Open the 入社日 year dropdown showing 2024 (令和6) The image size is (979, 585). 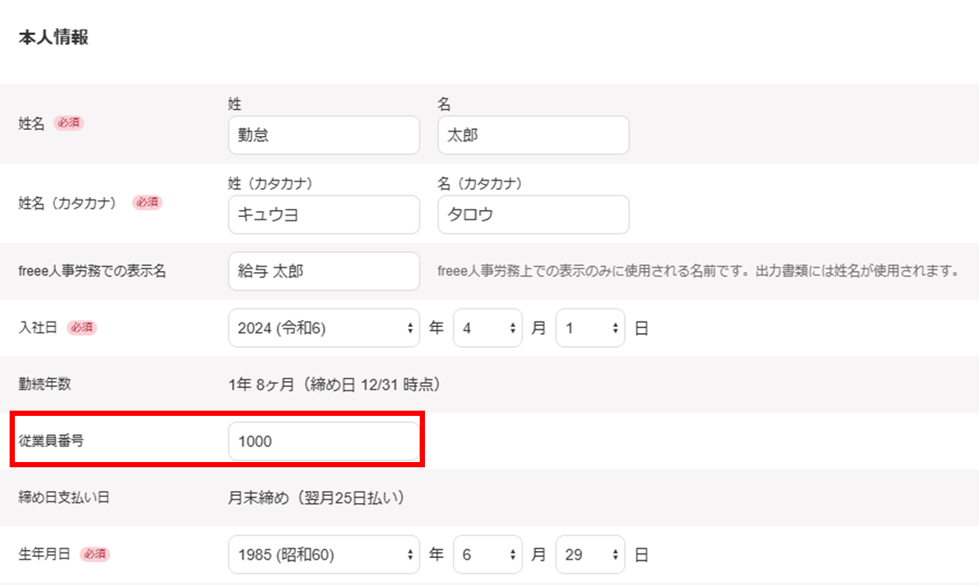pyautogui.click(x=324, y=328)
